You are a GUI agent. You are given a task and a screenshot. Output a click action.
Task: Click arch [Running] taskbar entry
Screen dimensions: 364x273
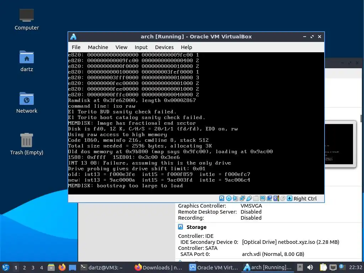pyautogui.click(x=268, y=267)
